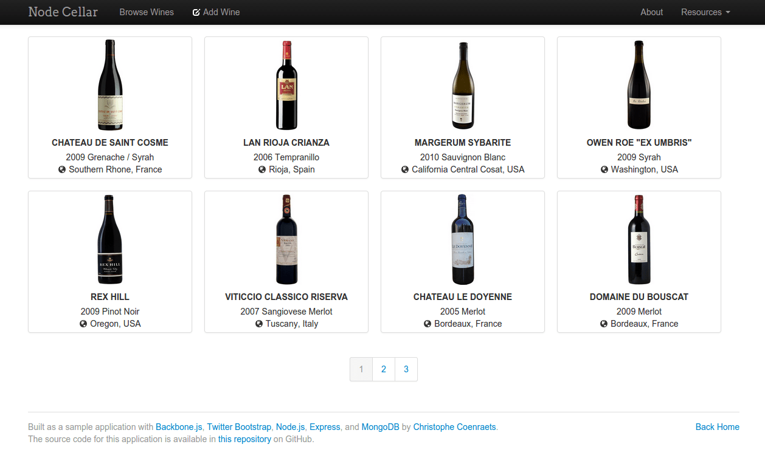
Task: Click globe icon beside Tuscany, Italy
Action: 259,324
